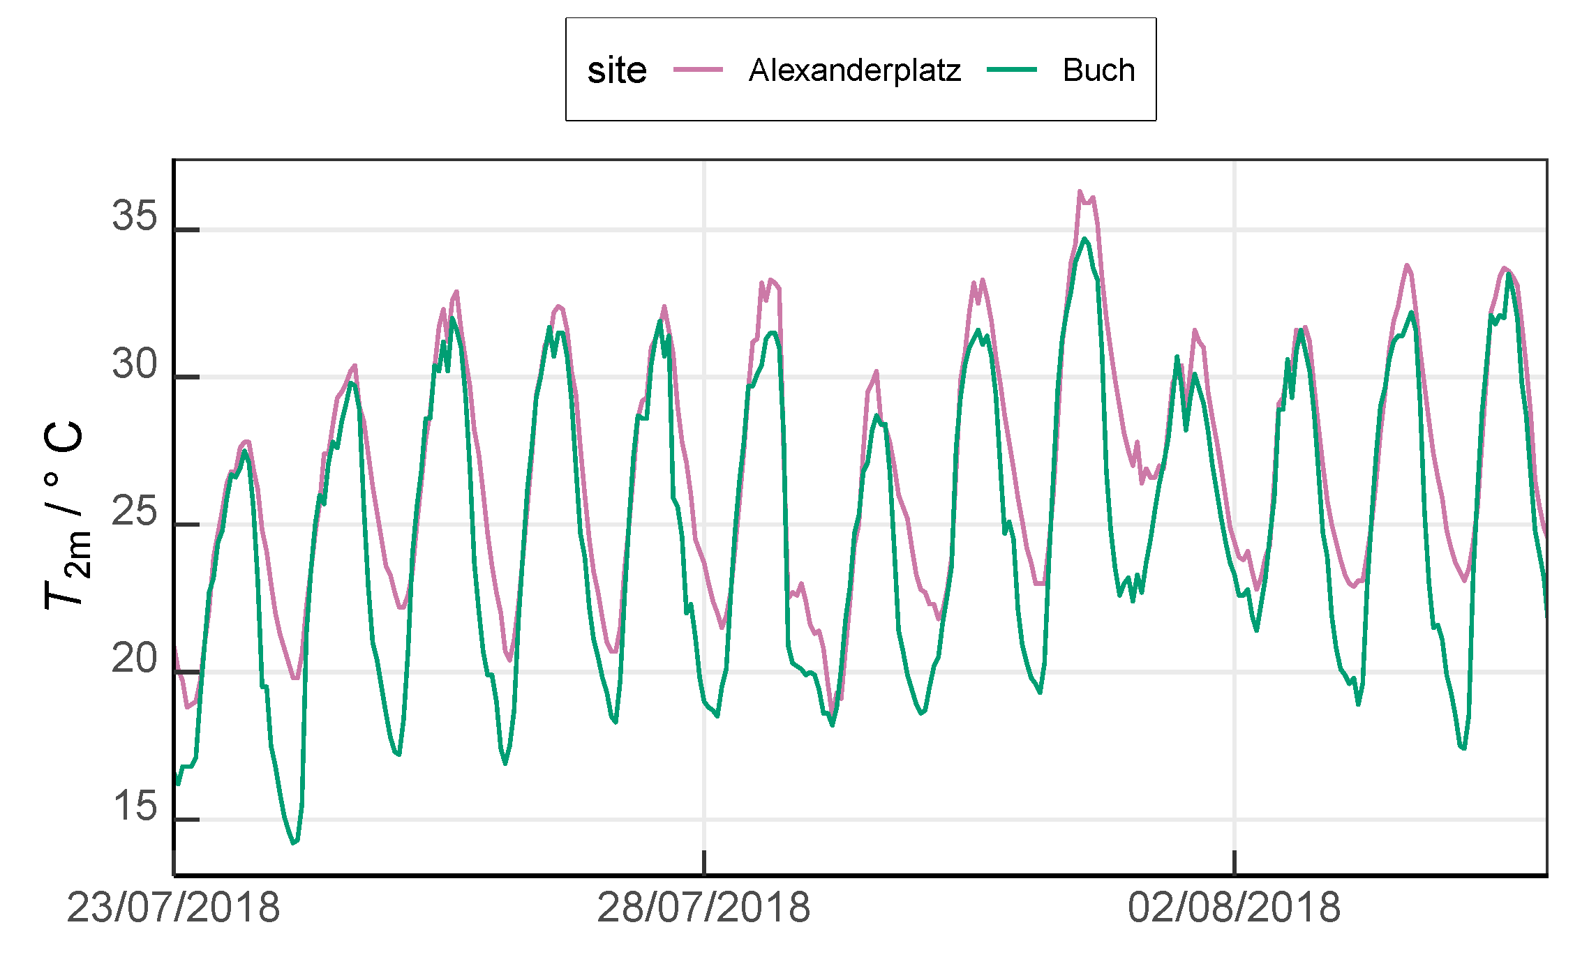Screen dimensions: 1596x971
Task: Click the green Buch legend line swatch
Action: pos(1012,70)
